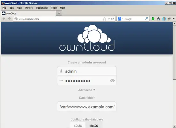Open the Edit menu

click(x=12, y=8)
